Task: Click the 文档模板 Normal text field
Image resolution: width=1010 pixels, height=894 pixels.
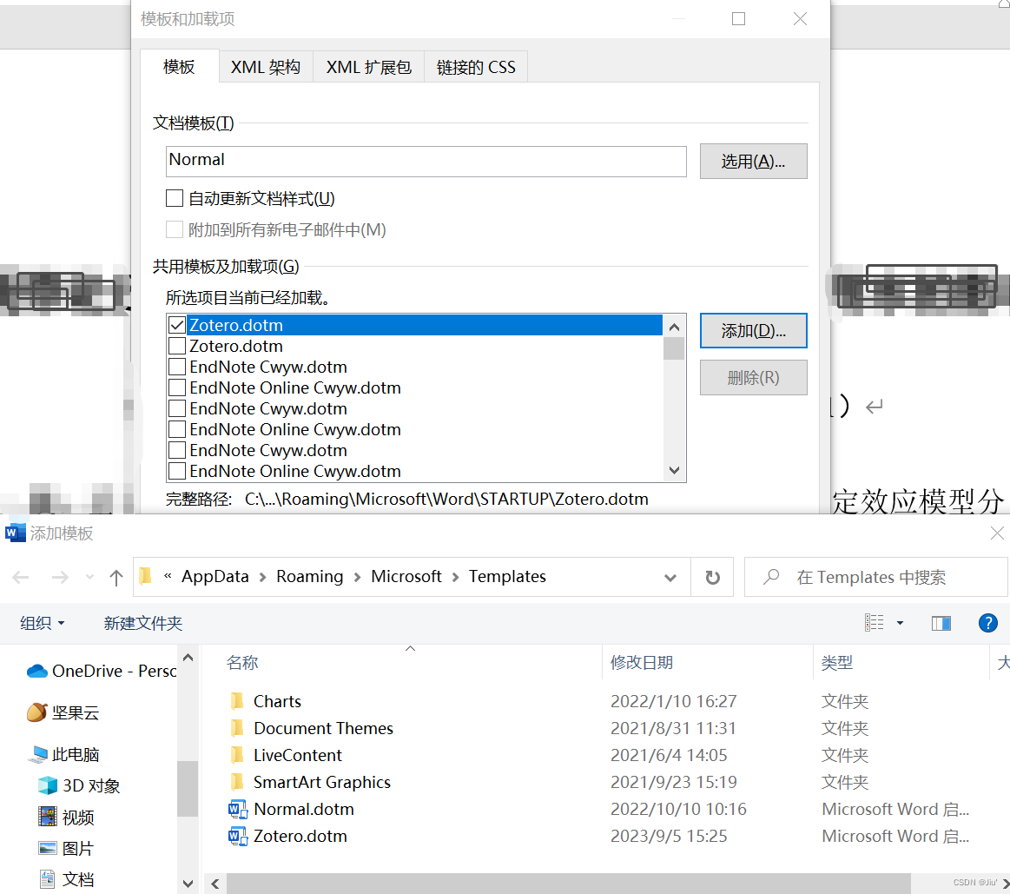Action: tap(426, 161)
